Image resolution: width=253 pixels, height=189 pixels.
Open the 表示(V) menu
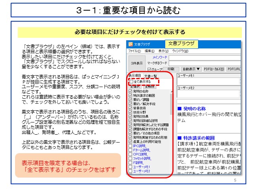(163, 51)
